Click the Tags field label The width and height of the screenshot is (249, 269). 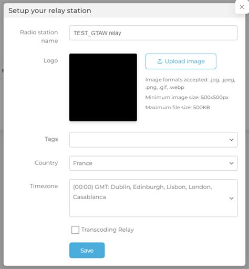pos(51,139)
